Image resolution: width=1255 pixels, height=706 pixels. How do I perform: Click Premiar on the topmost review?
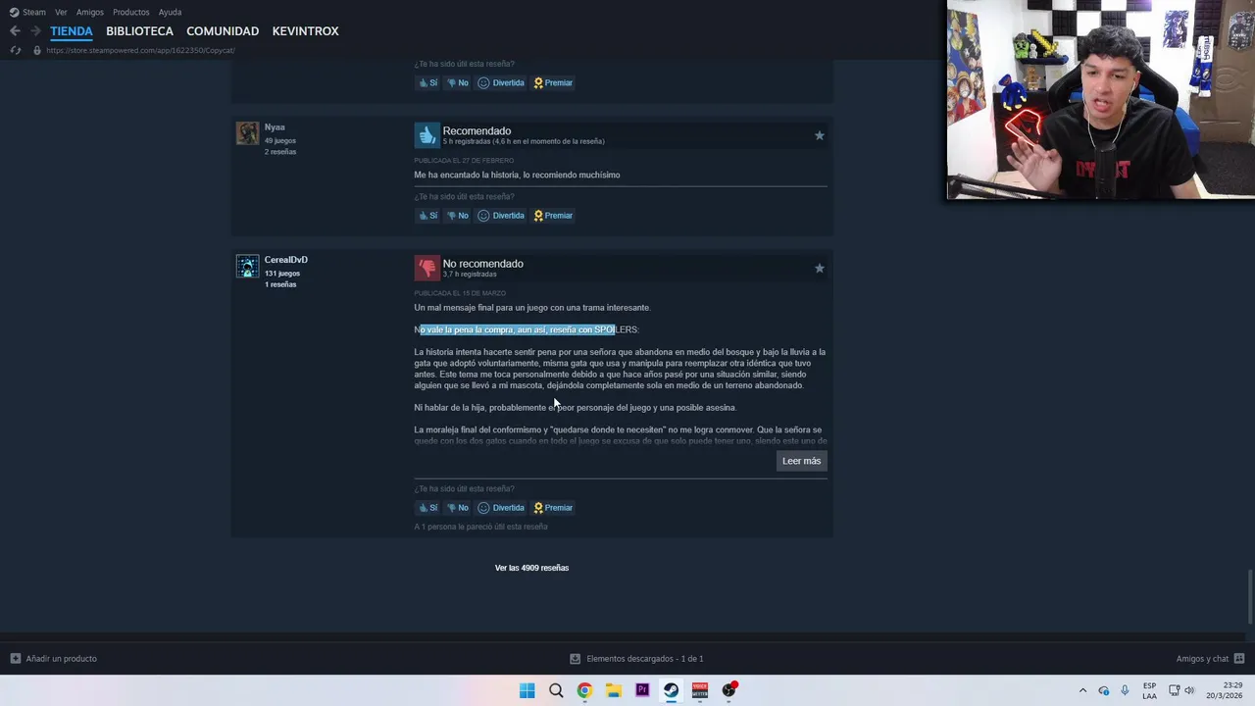coord(553,83)
